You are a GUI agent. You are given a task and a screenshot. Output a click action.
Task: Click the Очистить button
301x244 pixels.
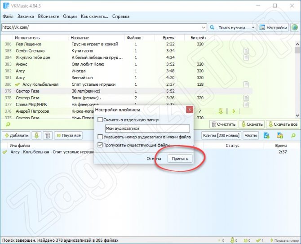223,124
